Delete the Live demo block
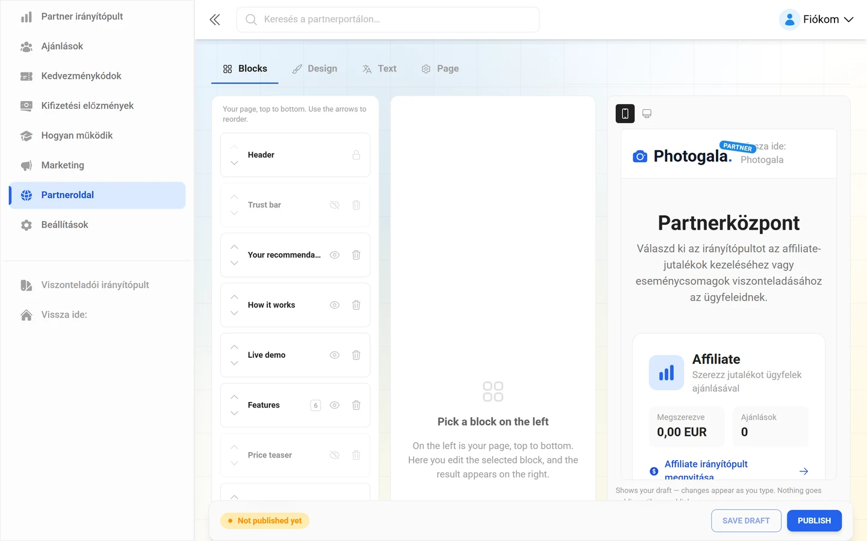This screenshot has height=541, width=867. pos(356,355)
